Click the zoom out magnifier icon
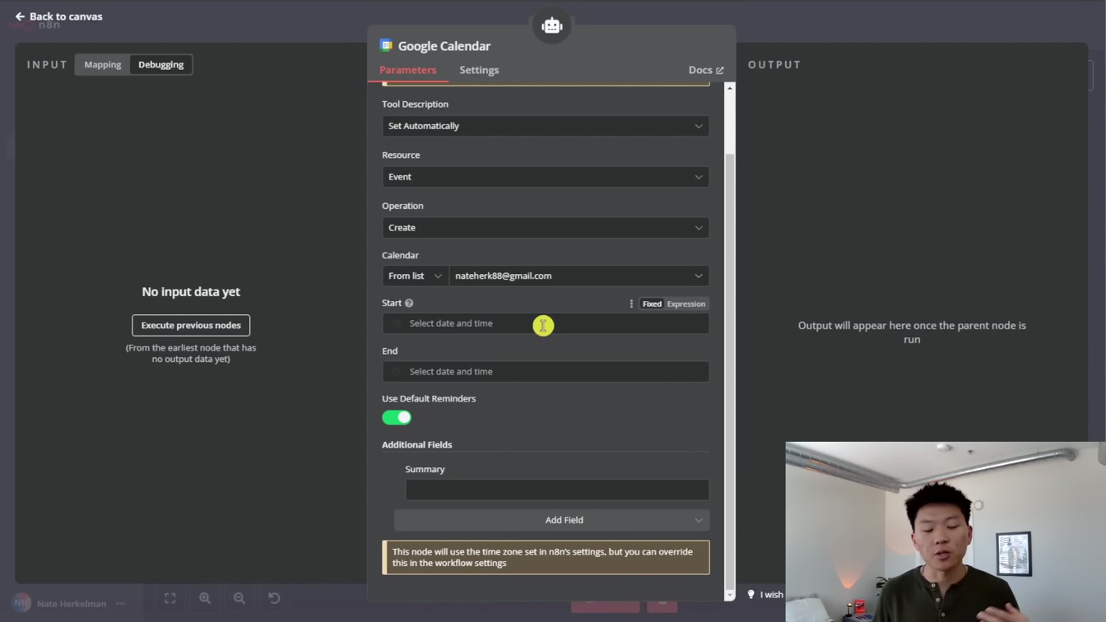 click(239, 598)
